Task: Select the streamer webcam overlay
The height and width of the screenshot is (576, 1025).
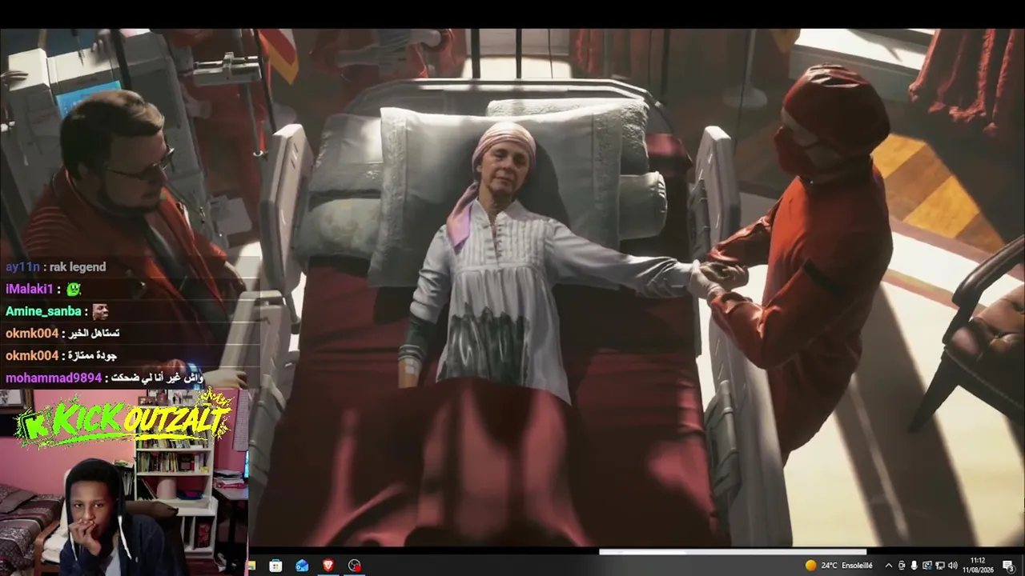Action: click(x=124, y=482)
